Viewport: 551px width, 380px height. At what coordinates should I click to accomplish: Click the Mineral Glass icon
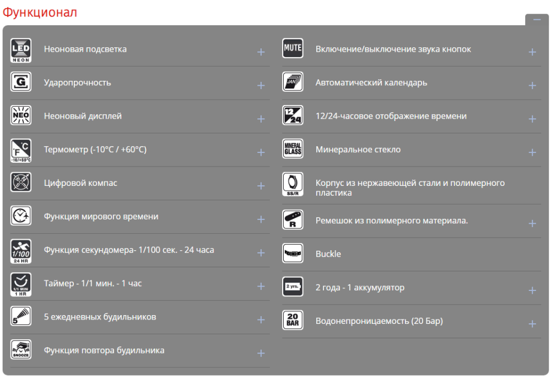click(x=293, y=150)
